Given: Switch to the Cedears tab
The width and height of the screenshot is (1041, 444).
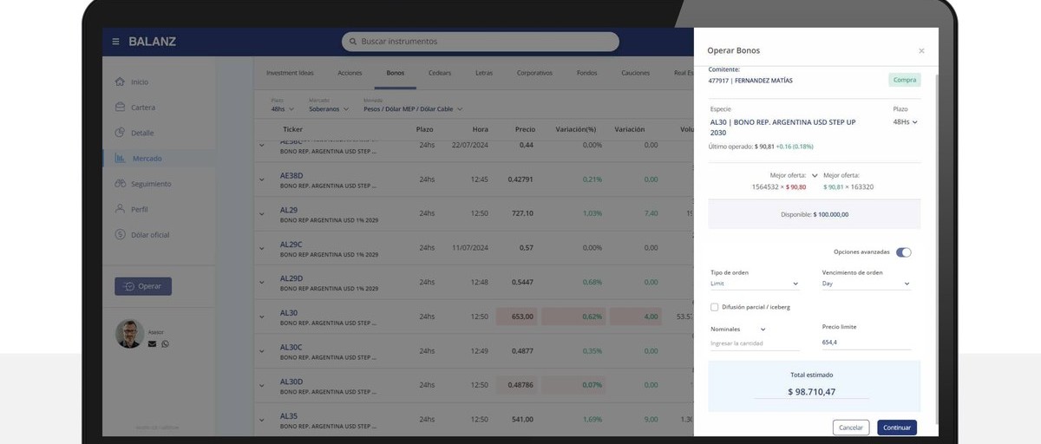Looking at the screenshot, I should pos(440,73).
